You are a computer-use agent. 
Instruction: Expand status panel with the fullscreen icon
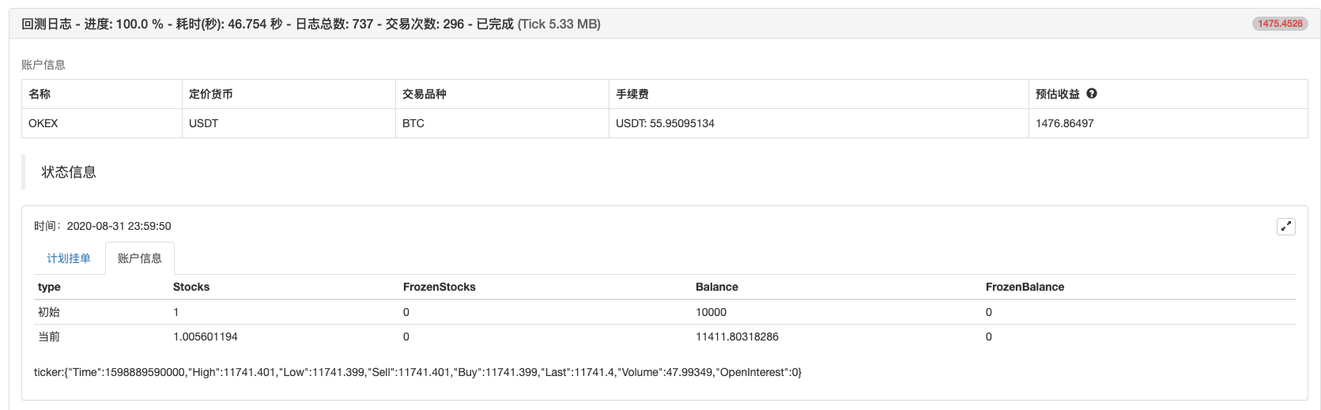coord(1286,227)
